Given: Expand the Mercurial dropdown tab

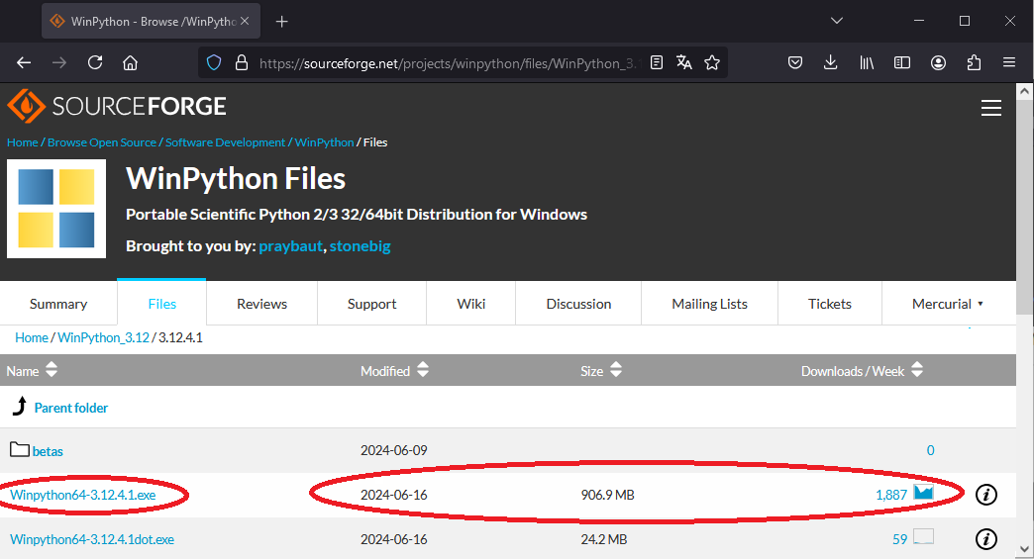Looking at the screenshot, I should pos(948,304).
